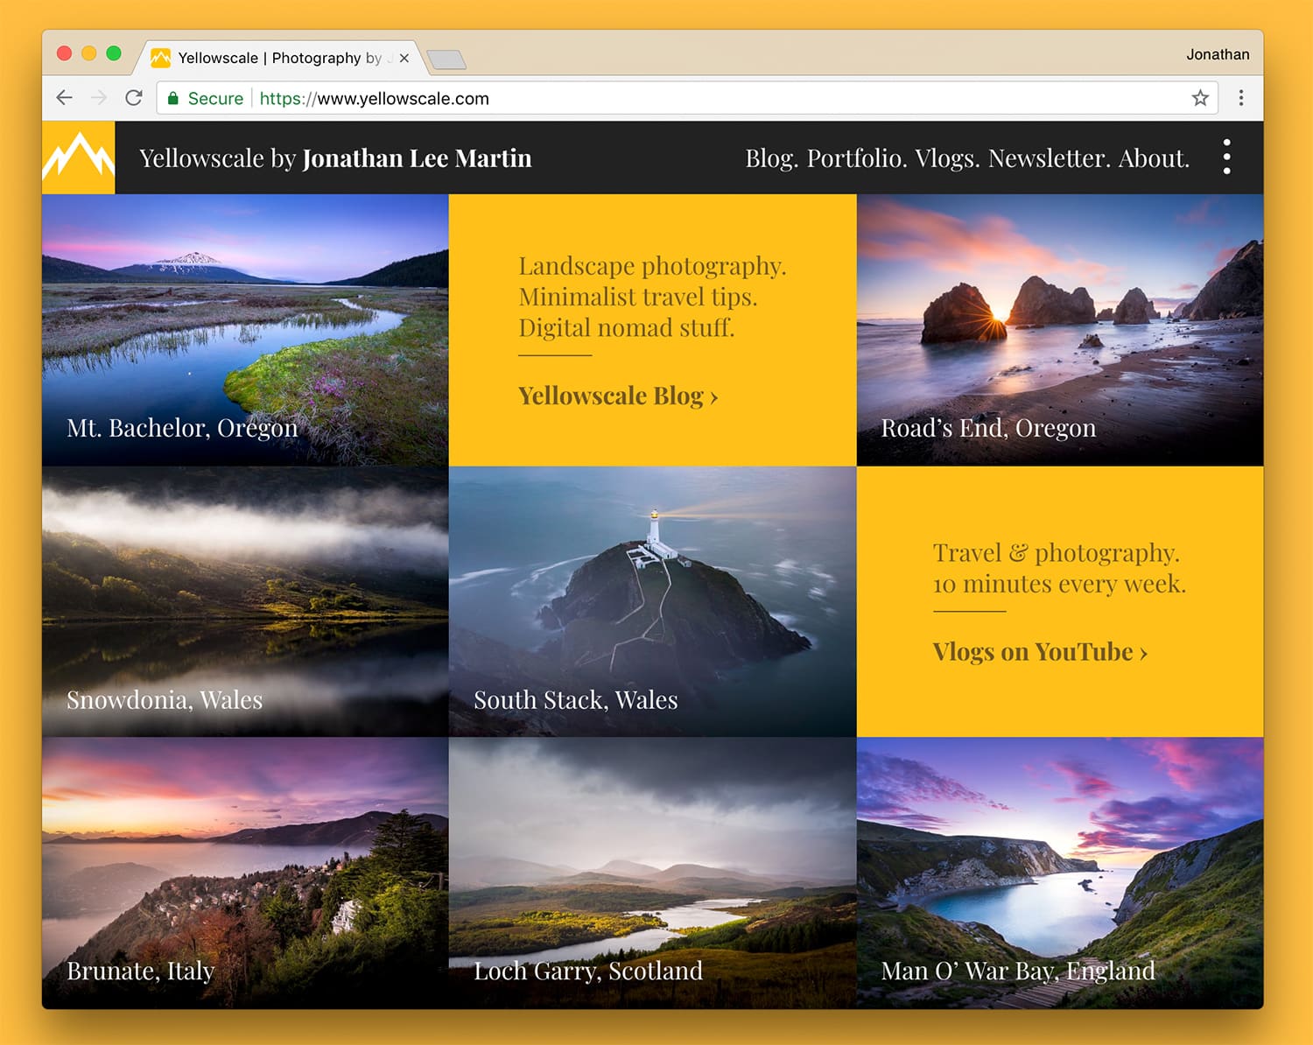1313x1045 pixels.
Task: Open the Loch Garry, Scotland photo
Action: [652, 873]
